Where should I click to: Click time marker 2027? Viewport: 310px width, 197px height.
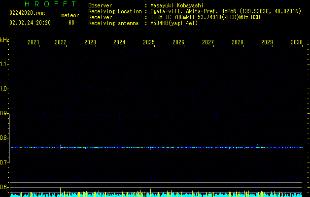208,42
